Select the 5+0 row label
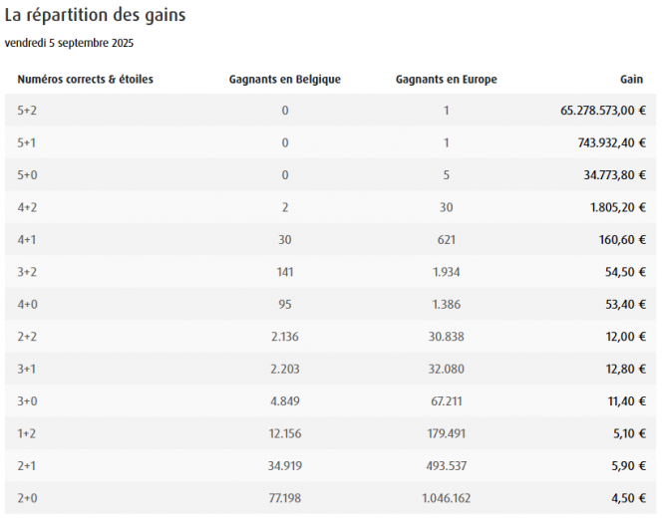This screenshot has height=521, width=662. (x=27, y=175)
